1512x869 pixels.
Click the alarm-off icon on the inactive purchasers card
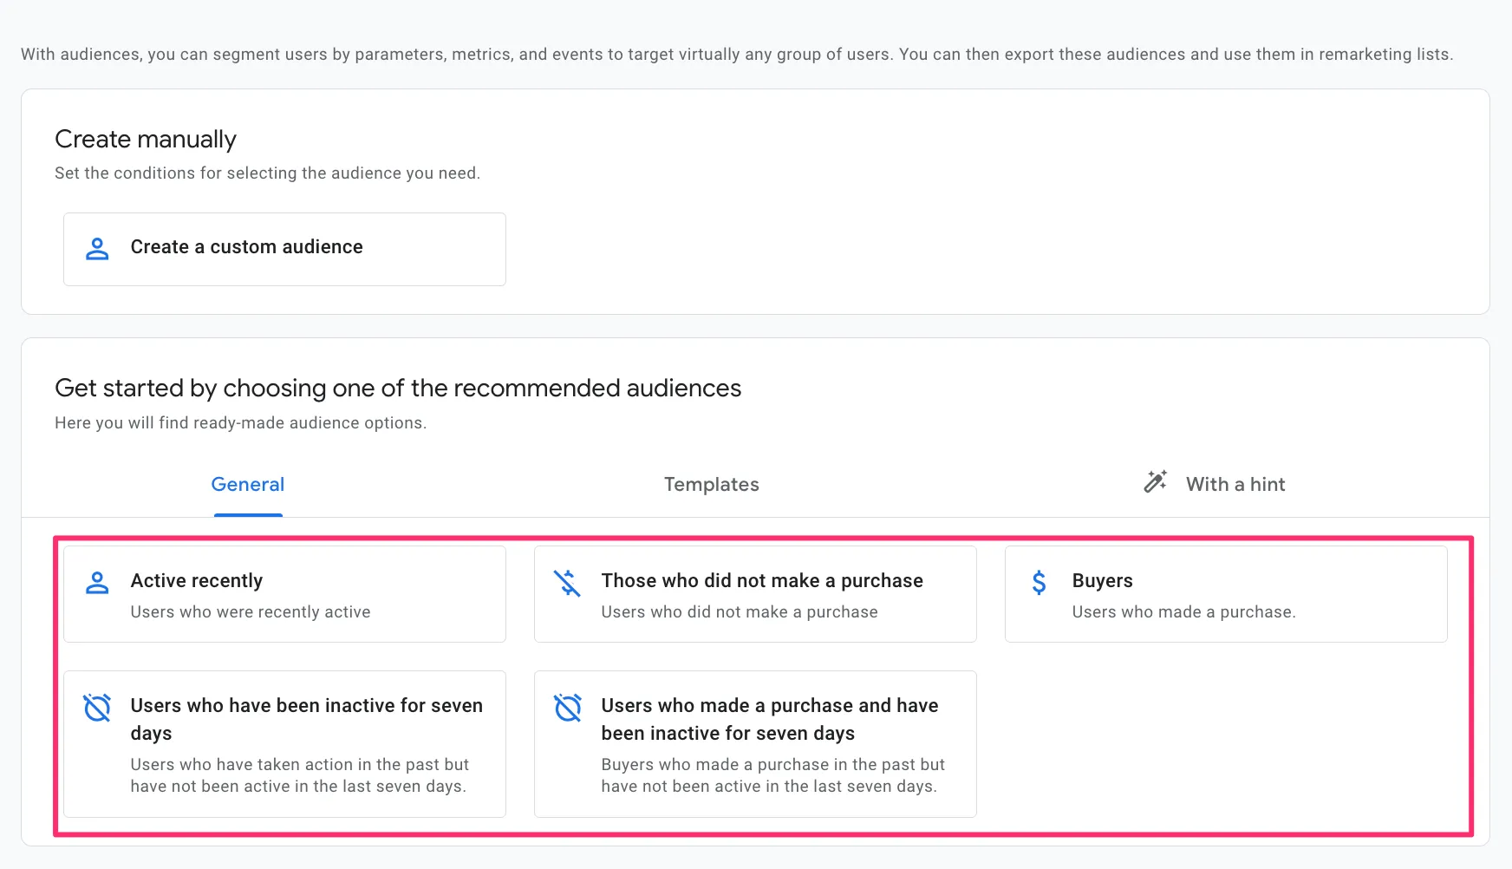coord(569,707)
